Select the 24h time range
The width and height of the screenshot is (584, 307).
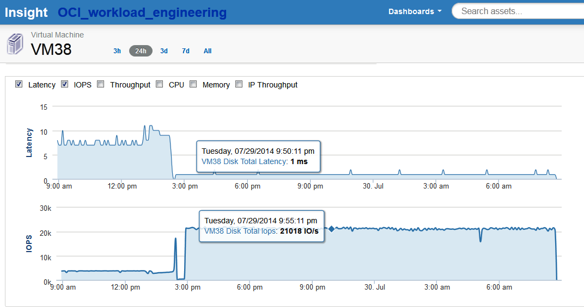[141, 51]
